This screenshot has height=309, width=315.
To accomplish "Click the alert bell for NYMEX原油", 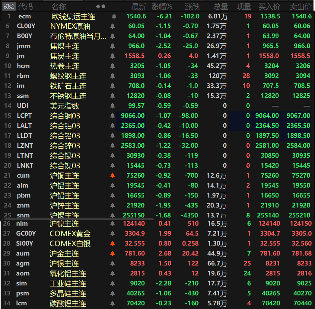I will 113,26.
